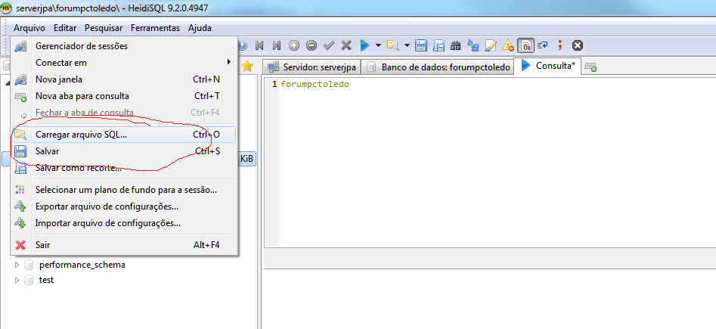Click the color grid icon for background selection
Image resolution: width=716 pixels, height=329 pixels.
pos(20,190)
